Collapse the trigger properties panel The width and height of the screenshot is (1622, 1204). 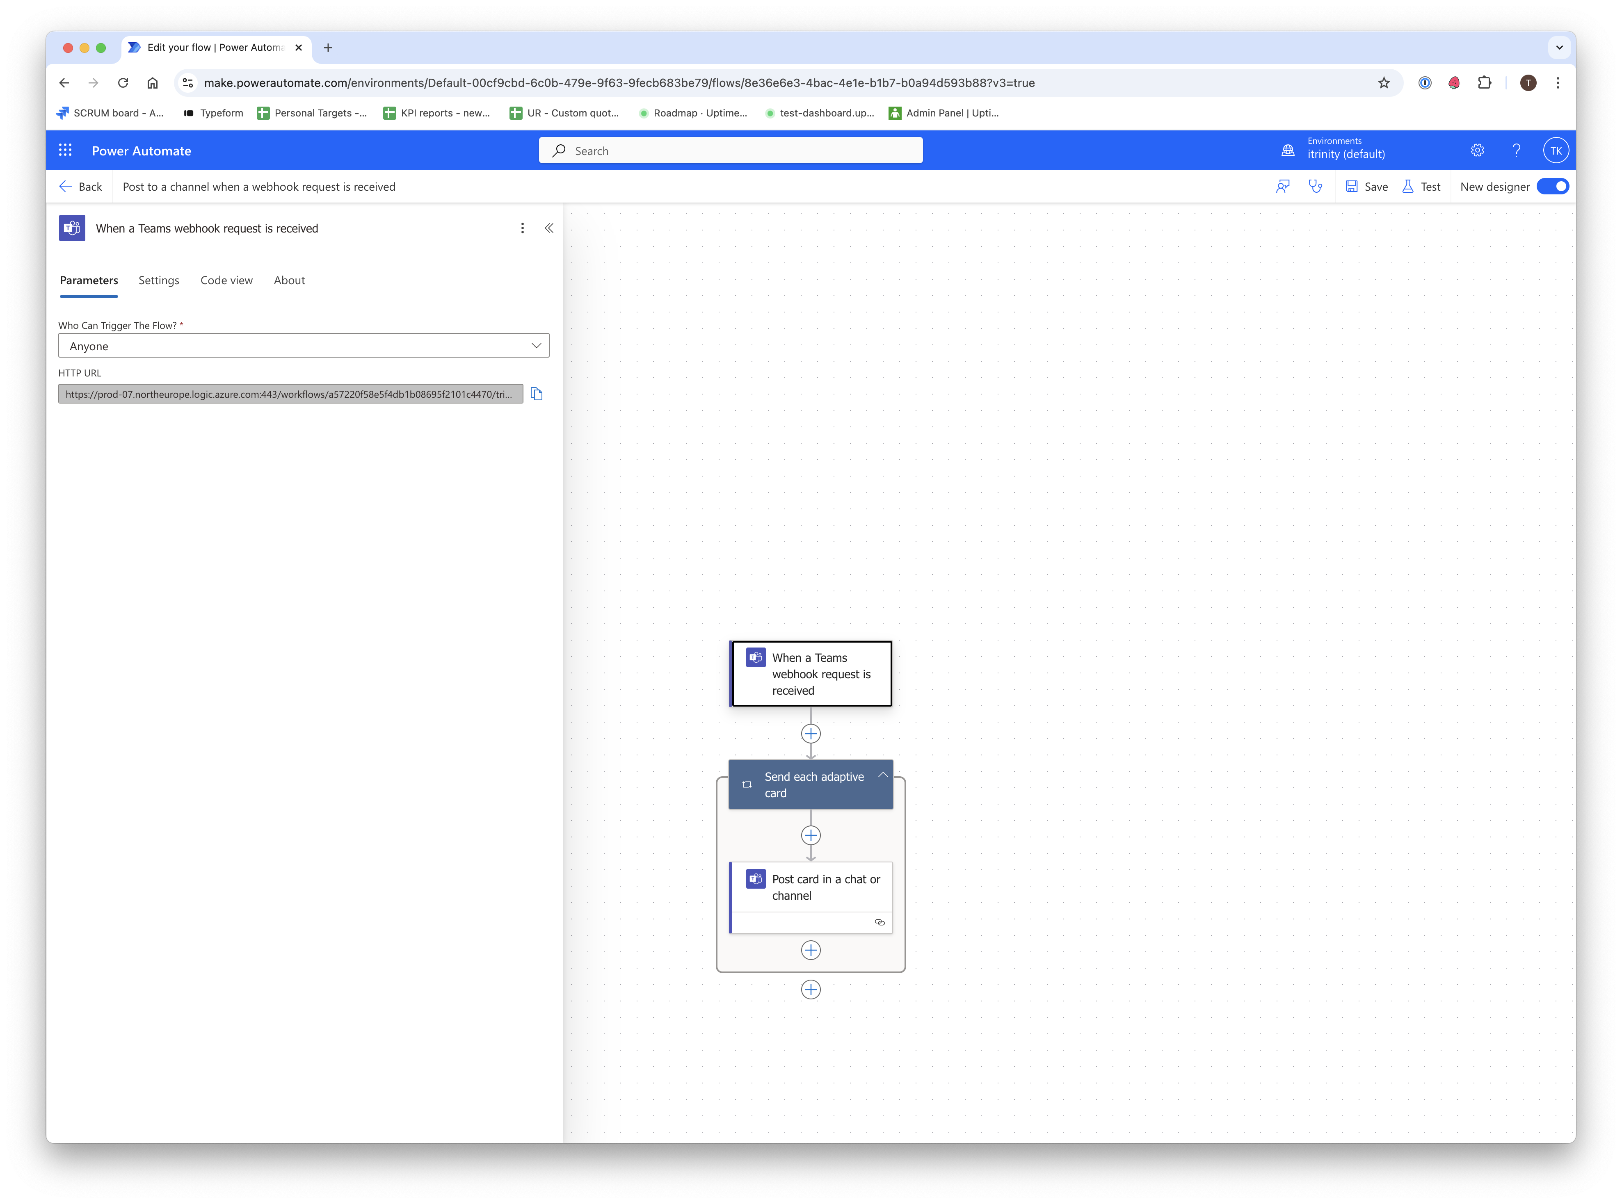point(549,228)
